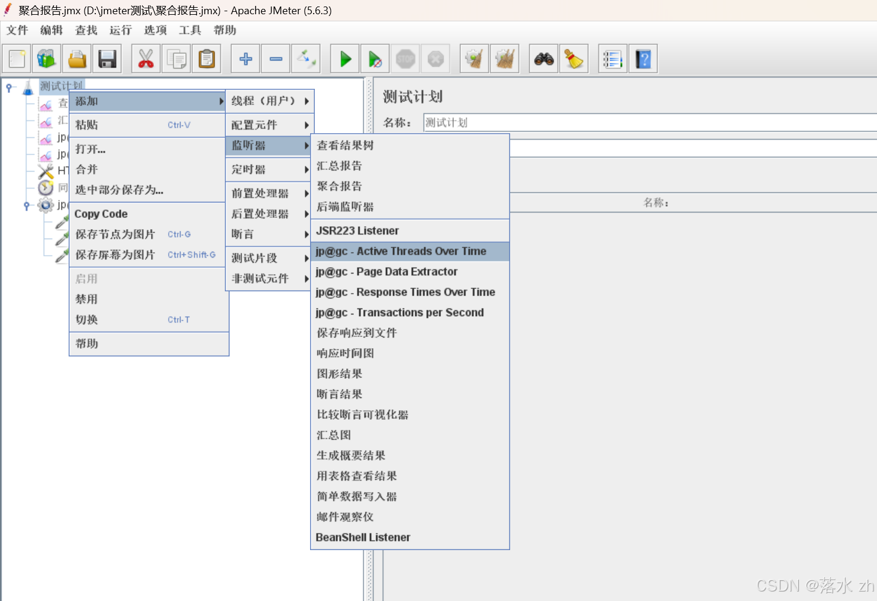Expand 线程（用户）submenu
The width and height of the screenshot is (877, 601).
point(270,101)
